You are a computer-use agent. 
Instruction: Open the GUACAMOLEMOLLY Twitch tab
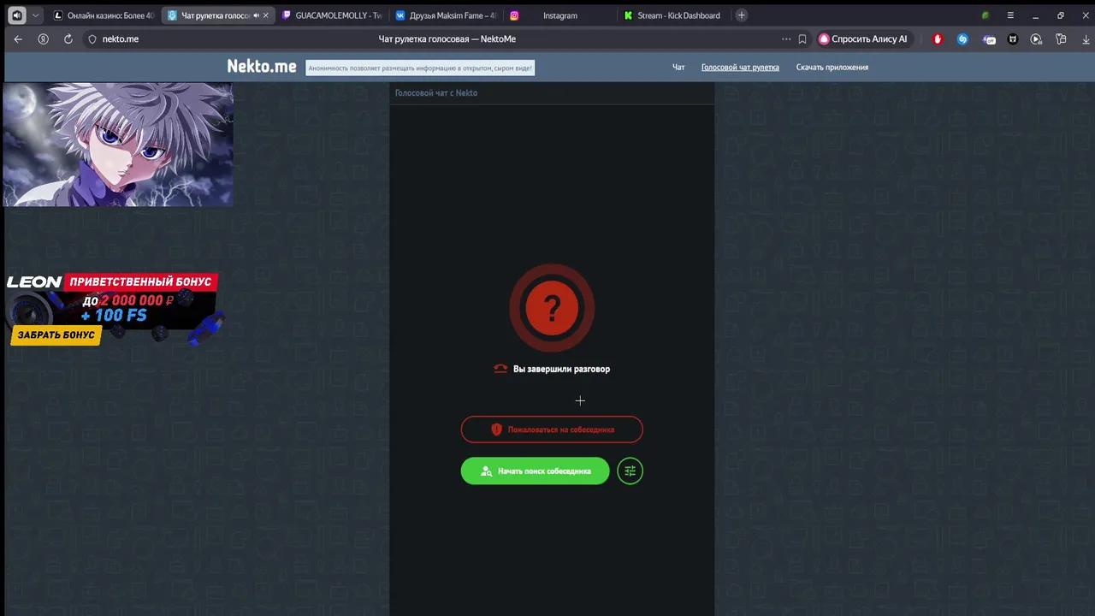tap(332, 15)
